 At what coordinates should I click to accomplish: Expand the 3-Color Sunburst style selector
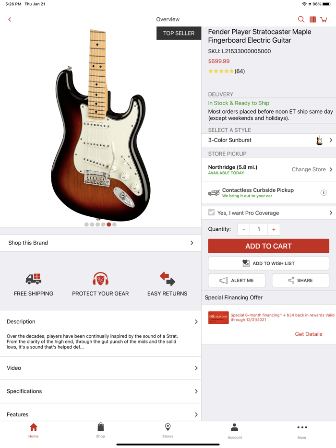click(268, 141)
